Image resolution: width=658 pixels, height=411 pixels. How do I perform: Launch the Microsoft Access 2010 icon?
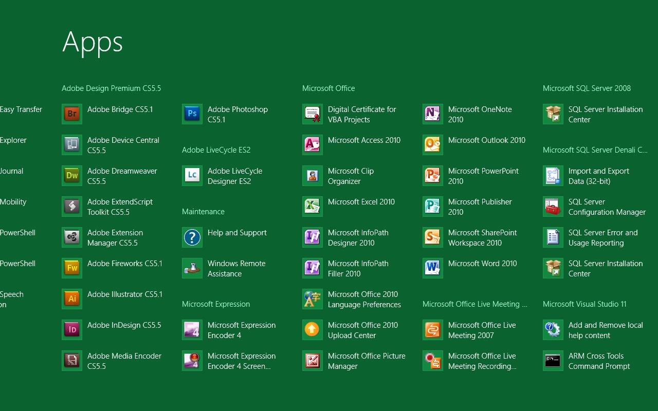click(x=313, y=145)
